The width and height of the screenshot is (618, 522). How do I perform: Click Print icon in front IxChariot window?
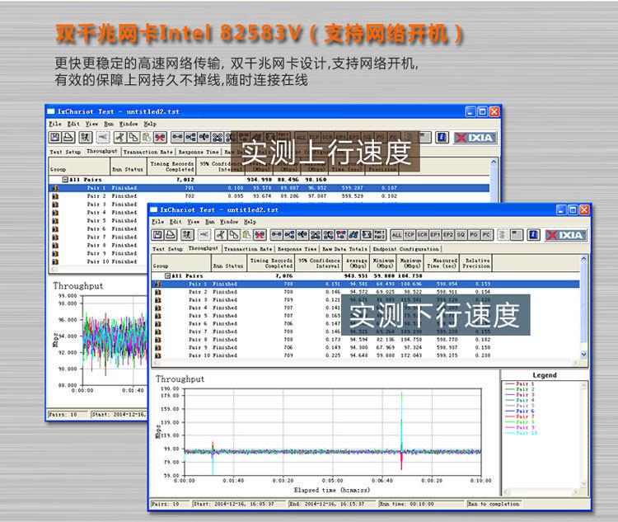point(171,235)
